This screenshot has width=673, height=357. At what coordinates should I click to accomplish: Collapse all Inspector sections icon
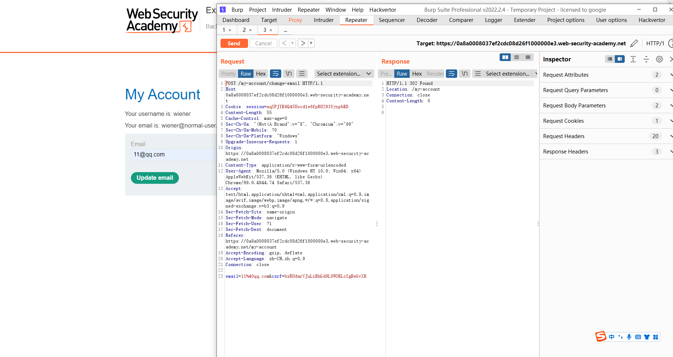[646, 59]
